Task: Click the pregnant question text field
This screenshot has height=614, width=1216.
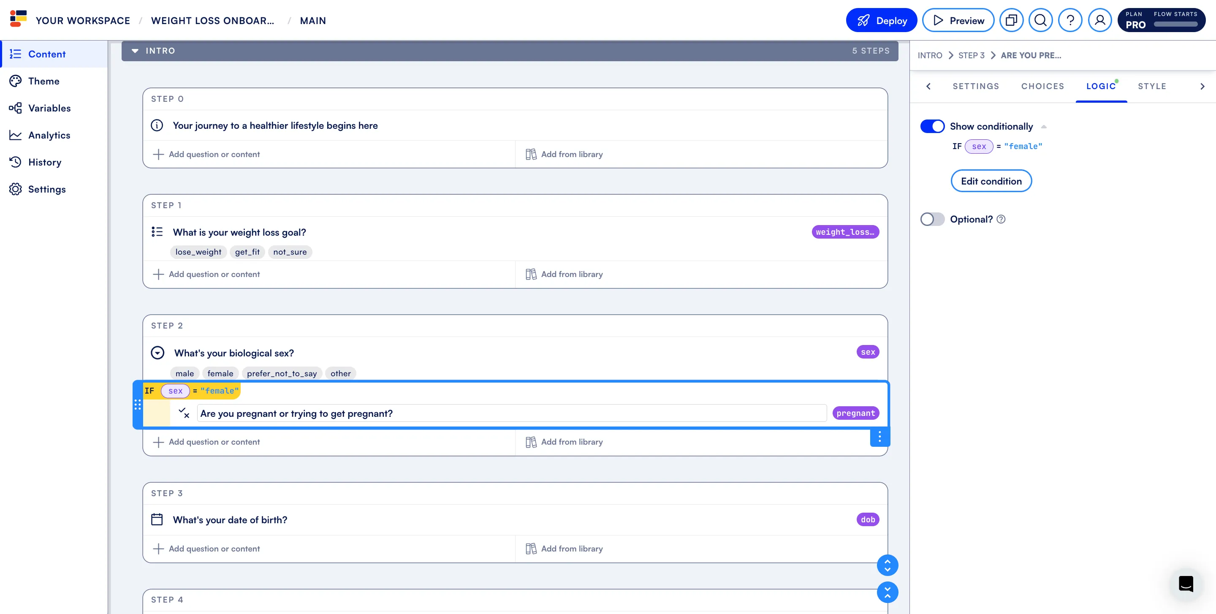Action: pos(511,413)
